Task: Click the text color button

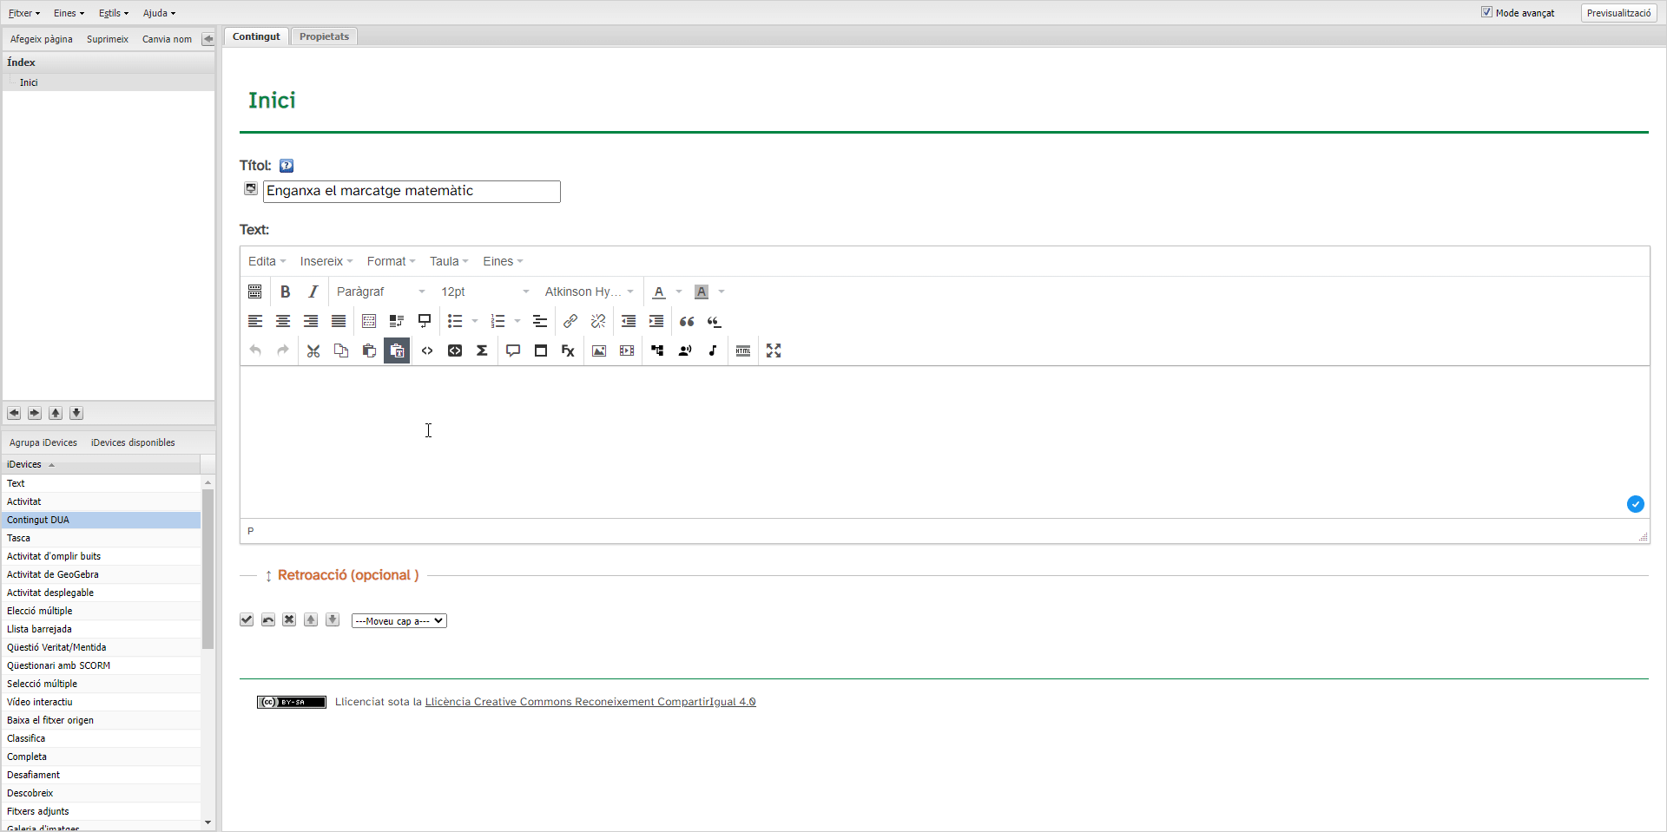Action: [659, 292]
